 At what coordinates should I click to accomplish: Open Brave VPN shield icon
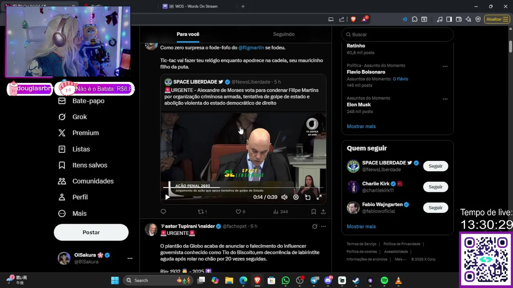pos(478,19)
